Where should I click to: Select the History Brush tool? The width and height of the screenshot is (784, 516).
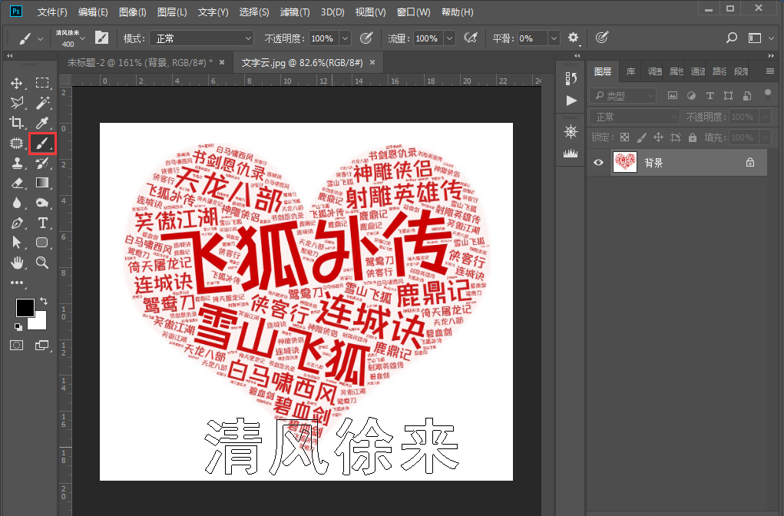click(42, 163)
